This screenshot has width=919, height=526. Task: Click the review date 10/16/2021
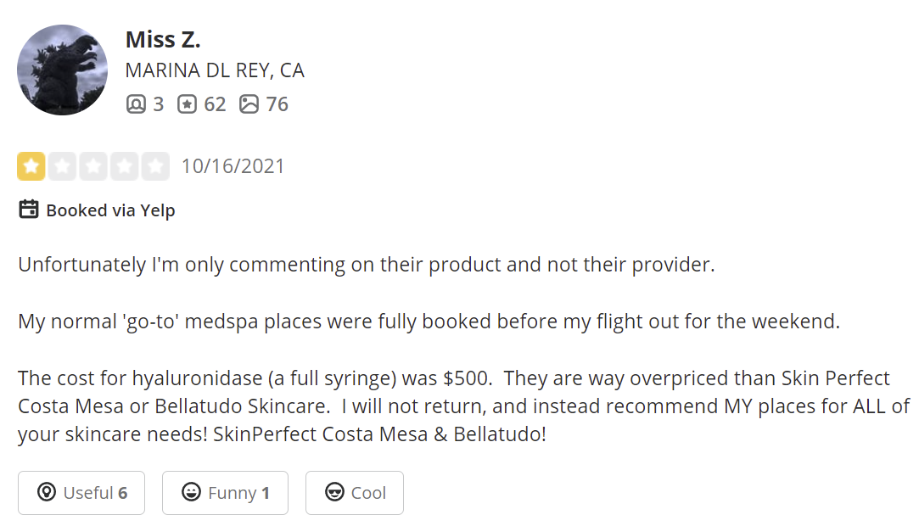[233, 166]
